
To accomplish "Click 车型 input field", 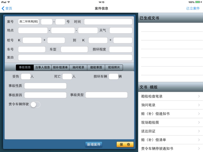I will pos(74,49).
